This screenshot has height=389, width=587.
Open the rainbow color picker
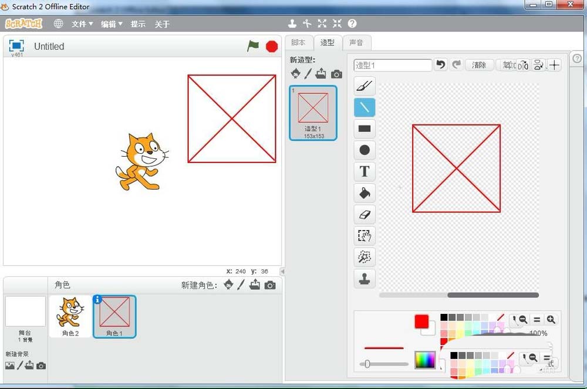[x=425, y=360]
